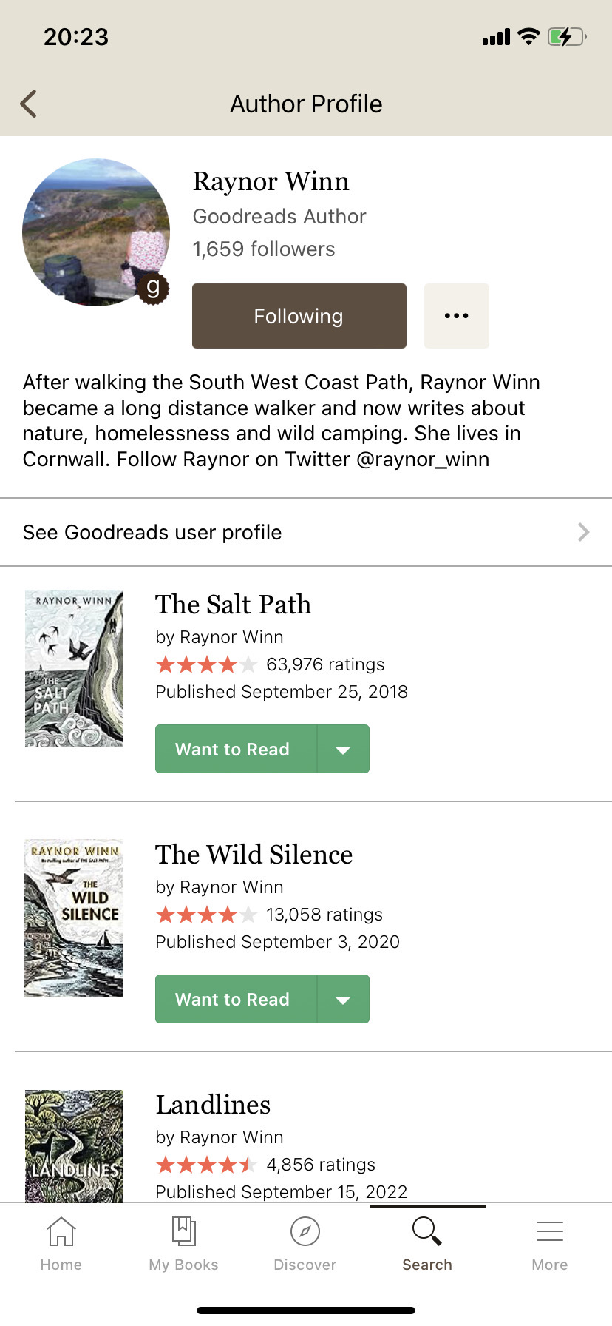
Task: Tap the three-dot options button
Action: 456,316
